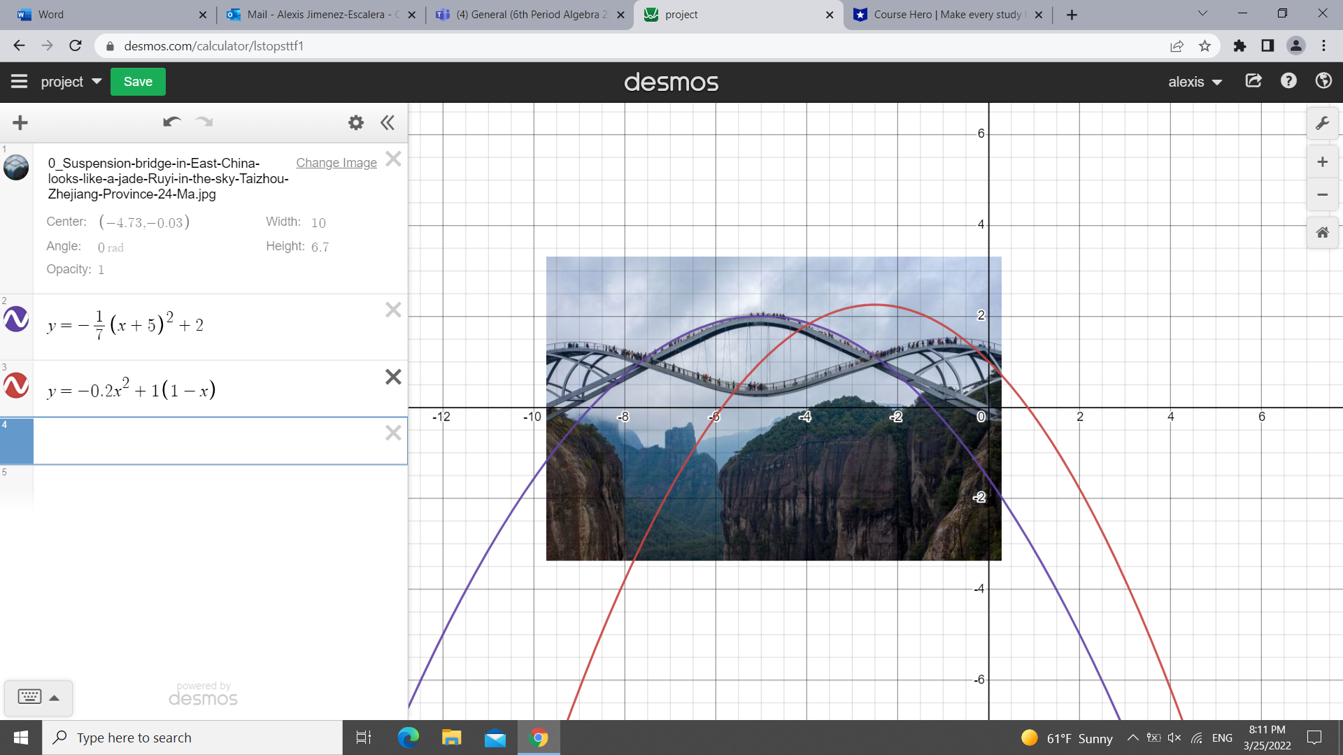Viewport: 1343px width, 755px height.
Task: Open the alexis account dropdown
Action: click(1195, 82)
